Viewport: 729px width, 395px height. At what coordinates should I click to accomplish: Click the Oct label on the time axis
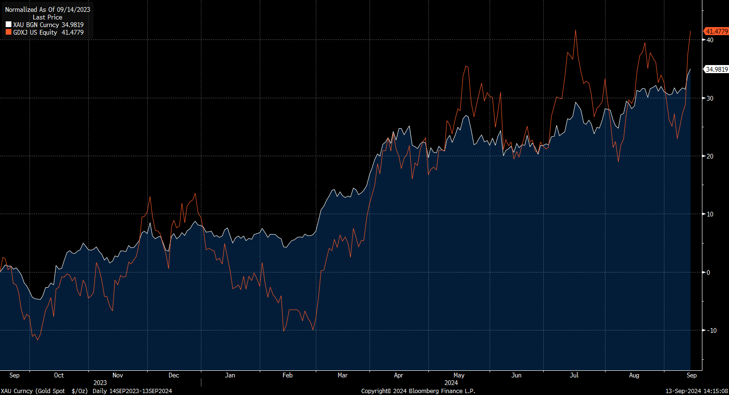click(x=58, y=375)
